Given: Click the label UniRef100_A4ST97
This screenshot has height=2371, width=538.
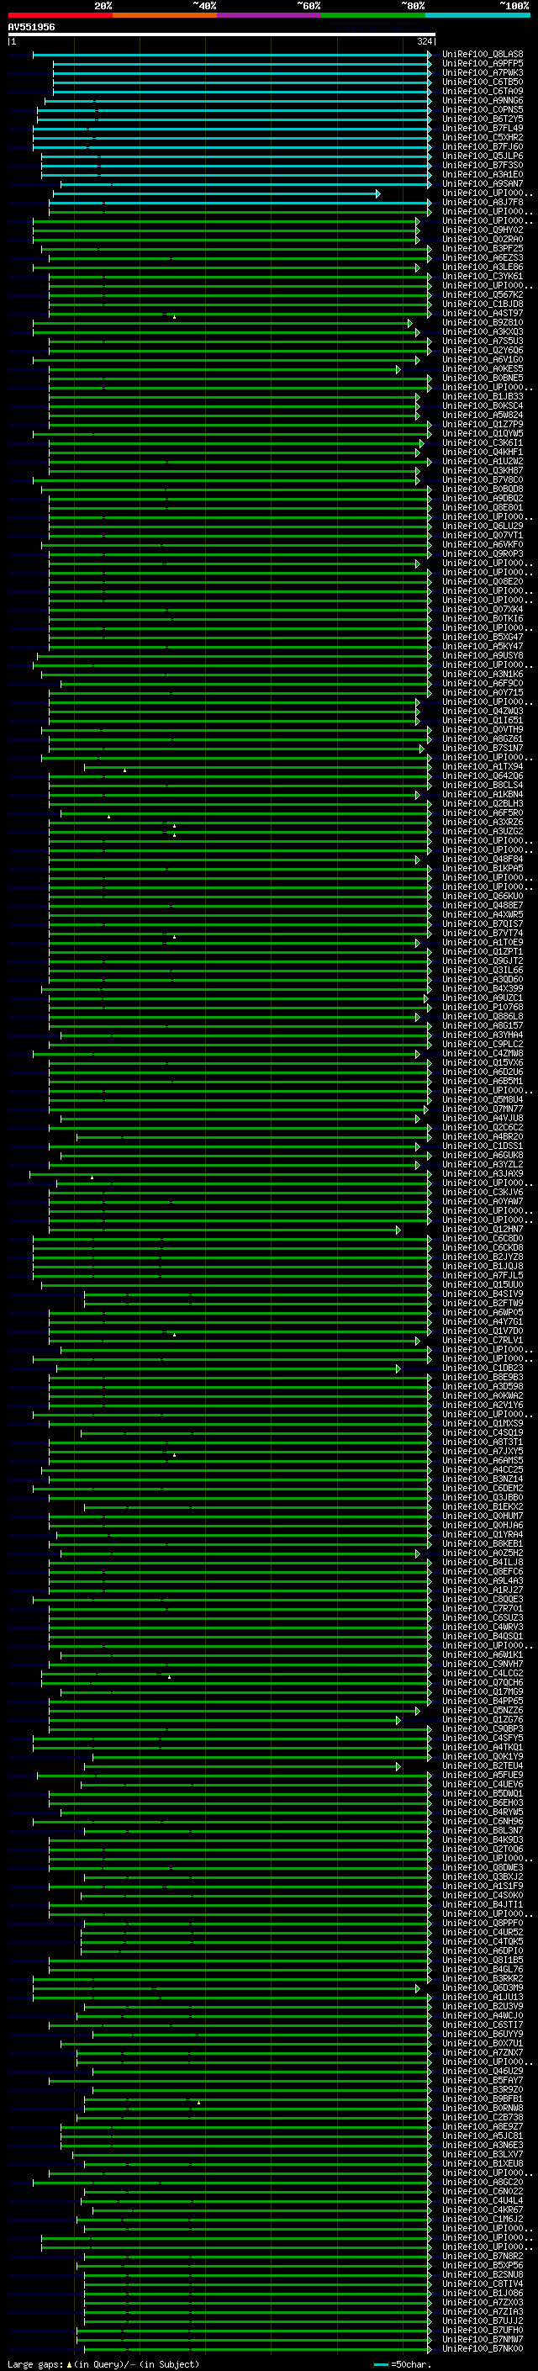Looking at the screenshot, I should click(x=483, y=313).
